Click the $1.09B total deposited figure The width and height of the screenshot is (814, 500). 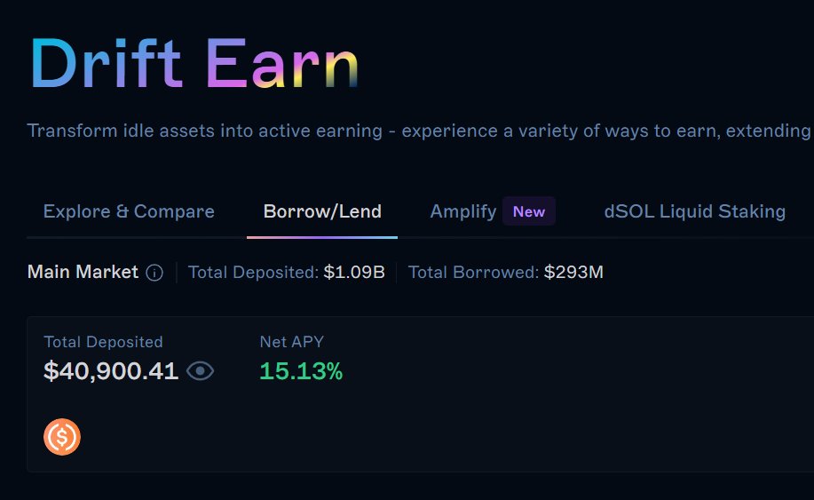pos(354,272)
